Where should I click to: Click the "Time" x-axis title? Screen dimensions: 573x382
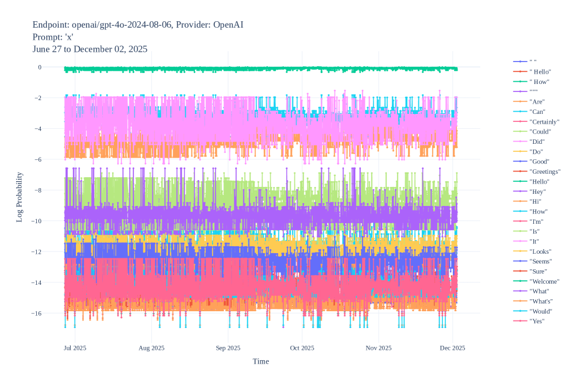click(x=261, y=361)
